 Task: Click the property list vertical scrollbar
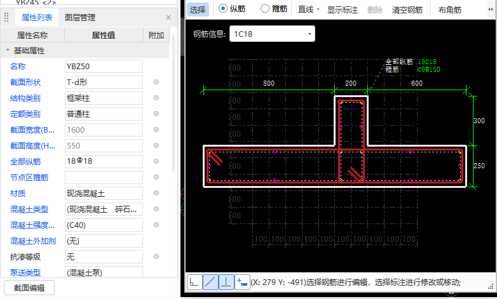click(x=173, y=103)
